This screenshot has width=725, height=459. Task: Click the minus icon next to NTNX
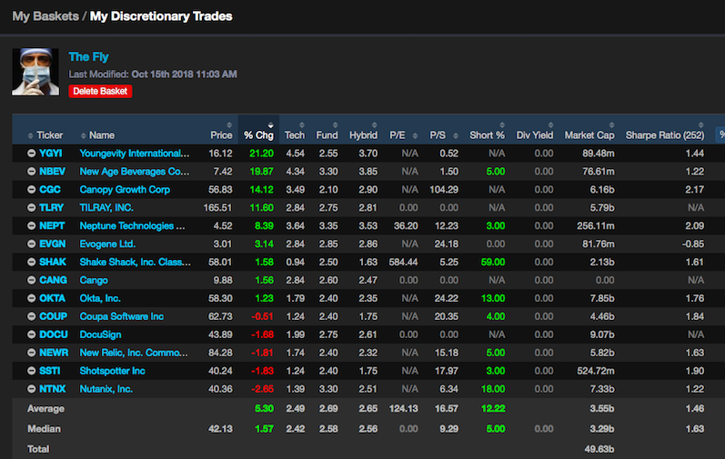[x=32, y=389]
